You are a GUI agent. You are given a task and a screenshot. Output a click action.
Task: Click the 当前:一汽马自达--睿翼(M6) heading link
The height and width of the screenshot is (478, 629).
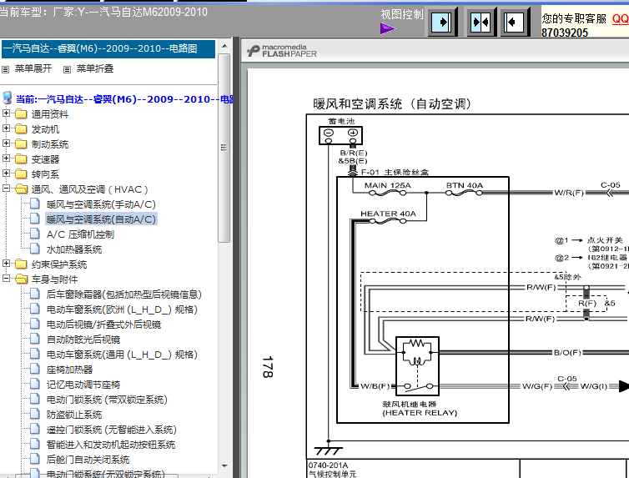(x=124, y=99)
